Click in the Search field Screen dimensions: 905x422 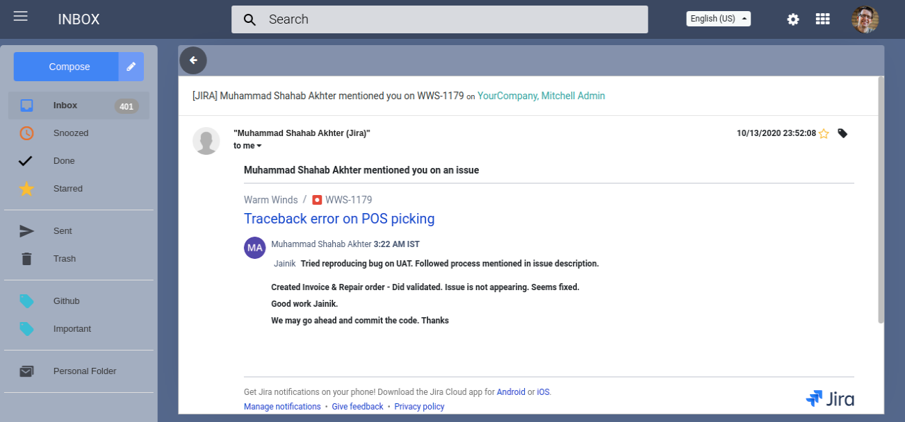439,19
